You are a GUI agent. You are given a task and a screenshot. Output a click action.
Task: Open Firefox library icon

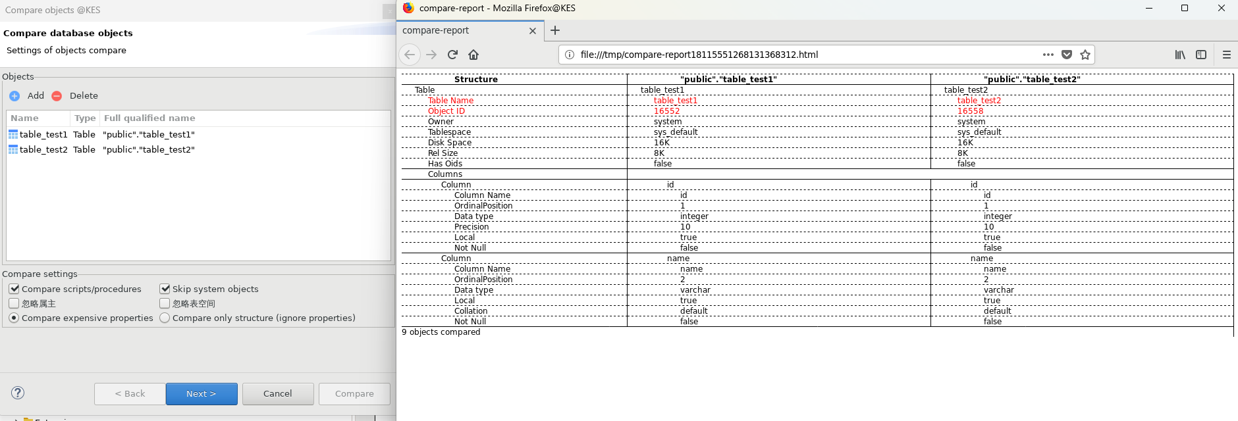pyautogui.click(x=1180, y=55)
